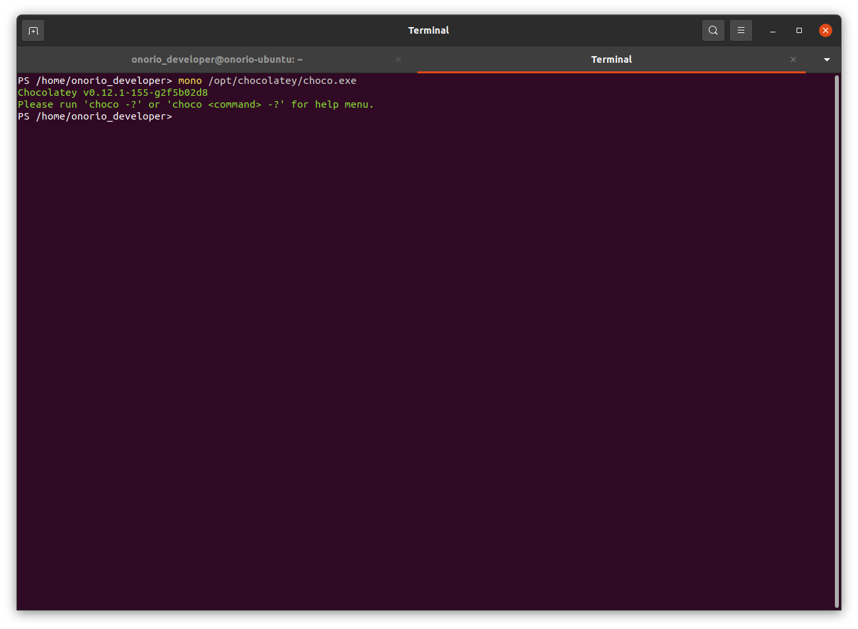Click the add tab icon on the left

(32, 30)
